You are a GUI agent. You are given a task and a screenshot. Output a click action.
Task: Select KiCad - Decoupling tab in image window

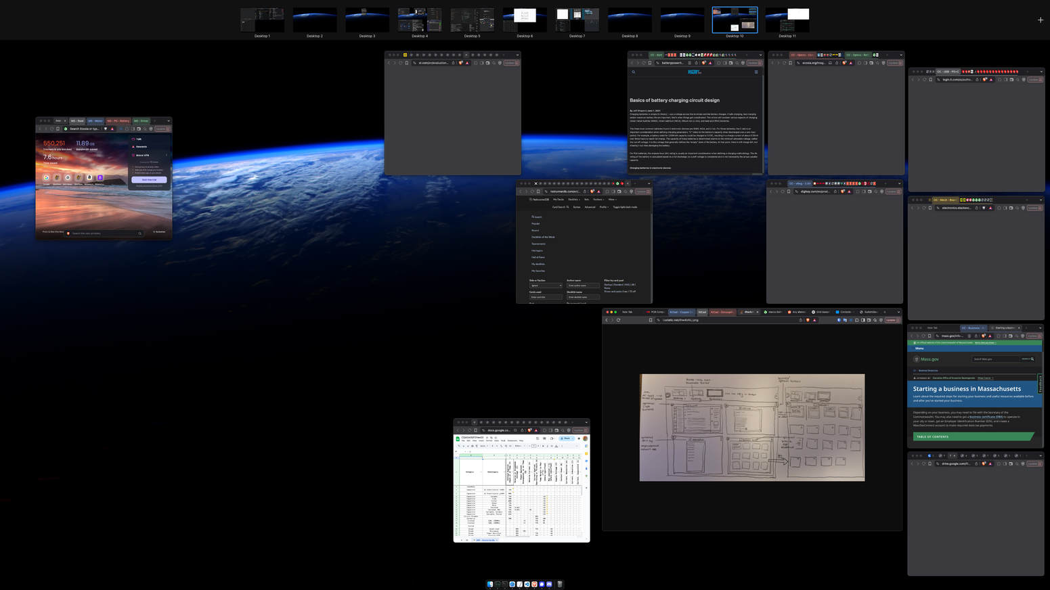point(722,312)
